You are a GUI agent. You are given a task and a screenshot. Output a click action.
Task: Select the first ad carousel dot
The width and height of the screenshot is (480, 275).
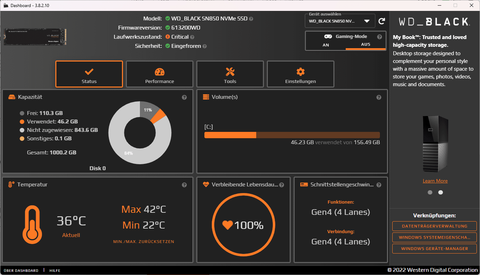[430, 192]
